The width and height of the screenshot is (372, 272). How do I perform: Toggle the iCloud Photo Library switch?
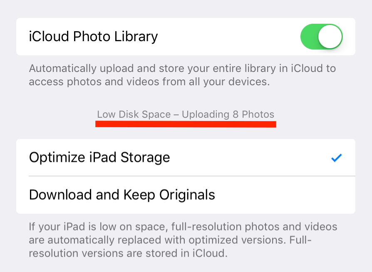coord(321,37)
